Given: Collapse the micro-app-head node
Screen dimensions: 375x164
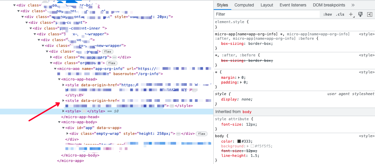Looking at the screenshot, I should (x=59, y=79).
